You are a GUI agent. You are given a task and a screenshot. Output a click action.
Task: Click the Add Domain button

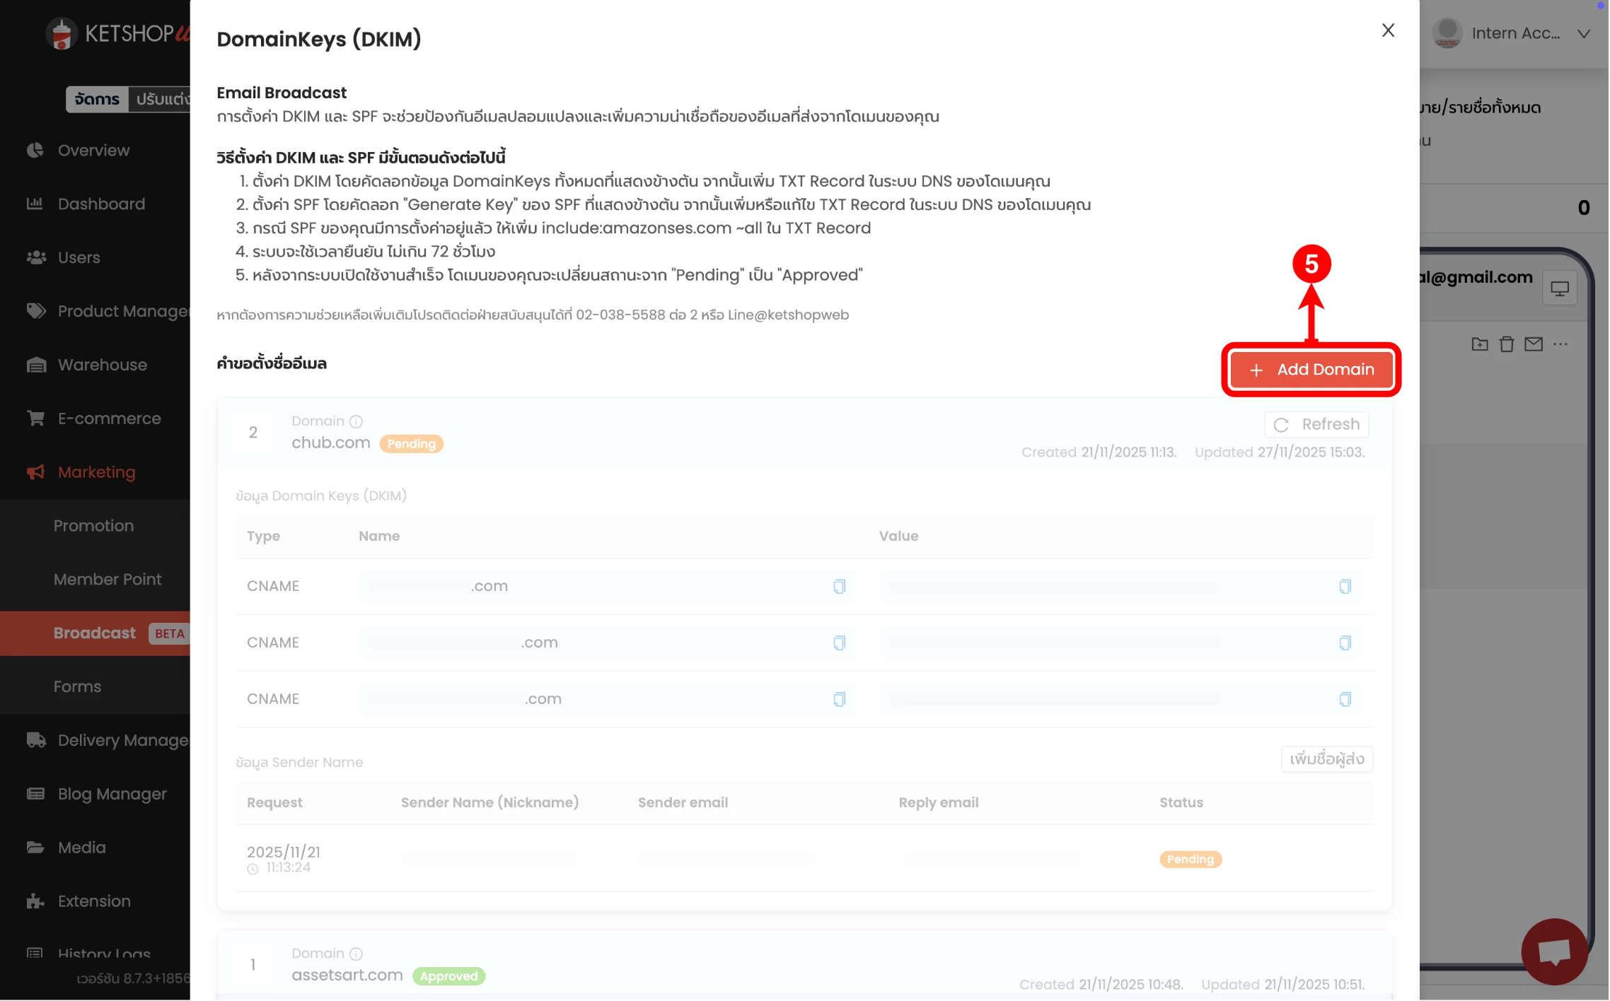(1312, 370)
